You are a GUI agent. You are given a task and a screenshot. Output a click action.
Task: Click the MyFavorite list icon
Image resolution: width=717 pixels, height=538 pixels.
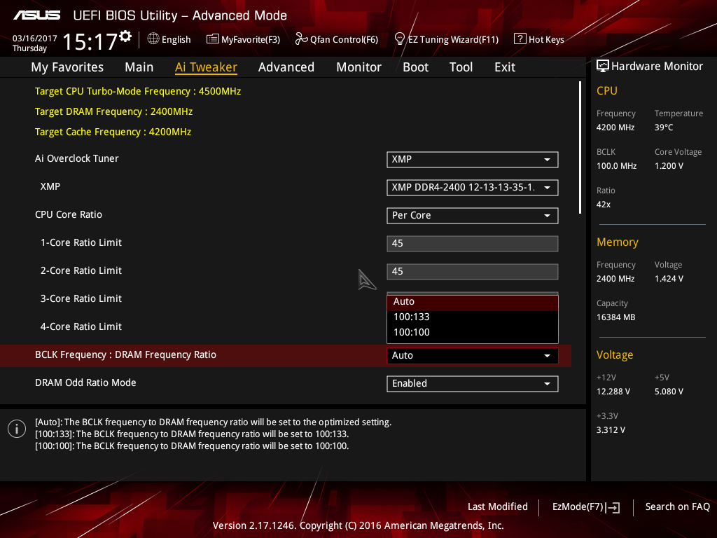(x=213, y=39)
